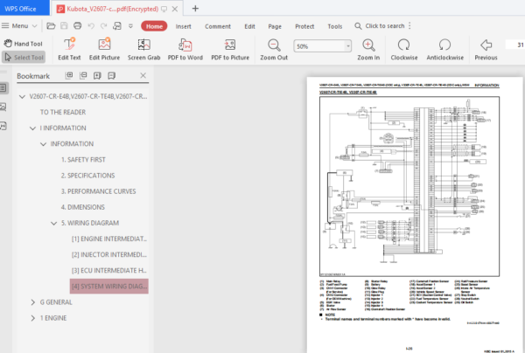Close the Kubota PDF document tab
The height and width of the screenshot is (353, 525).
[175, 9]
